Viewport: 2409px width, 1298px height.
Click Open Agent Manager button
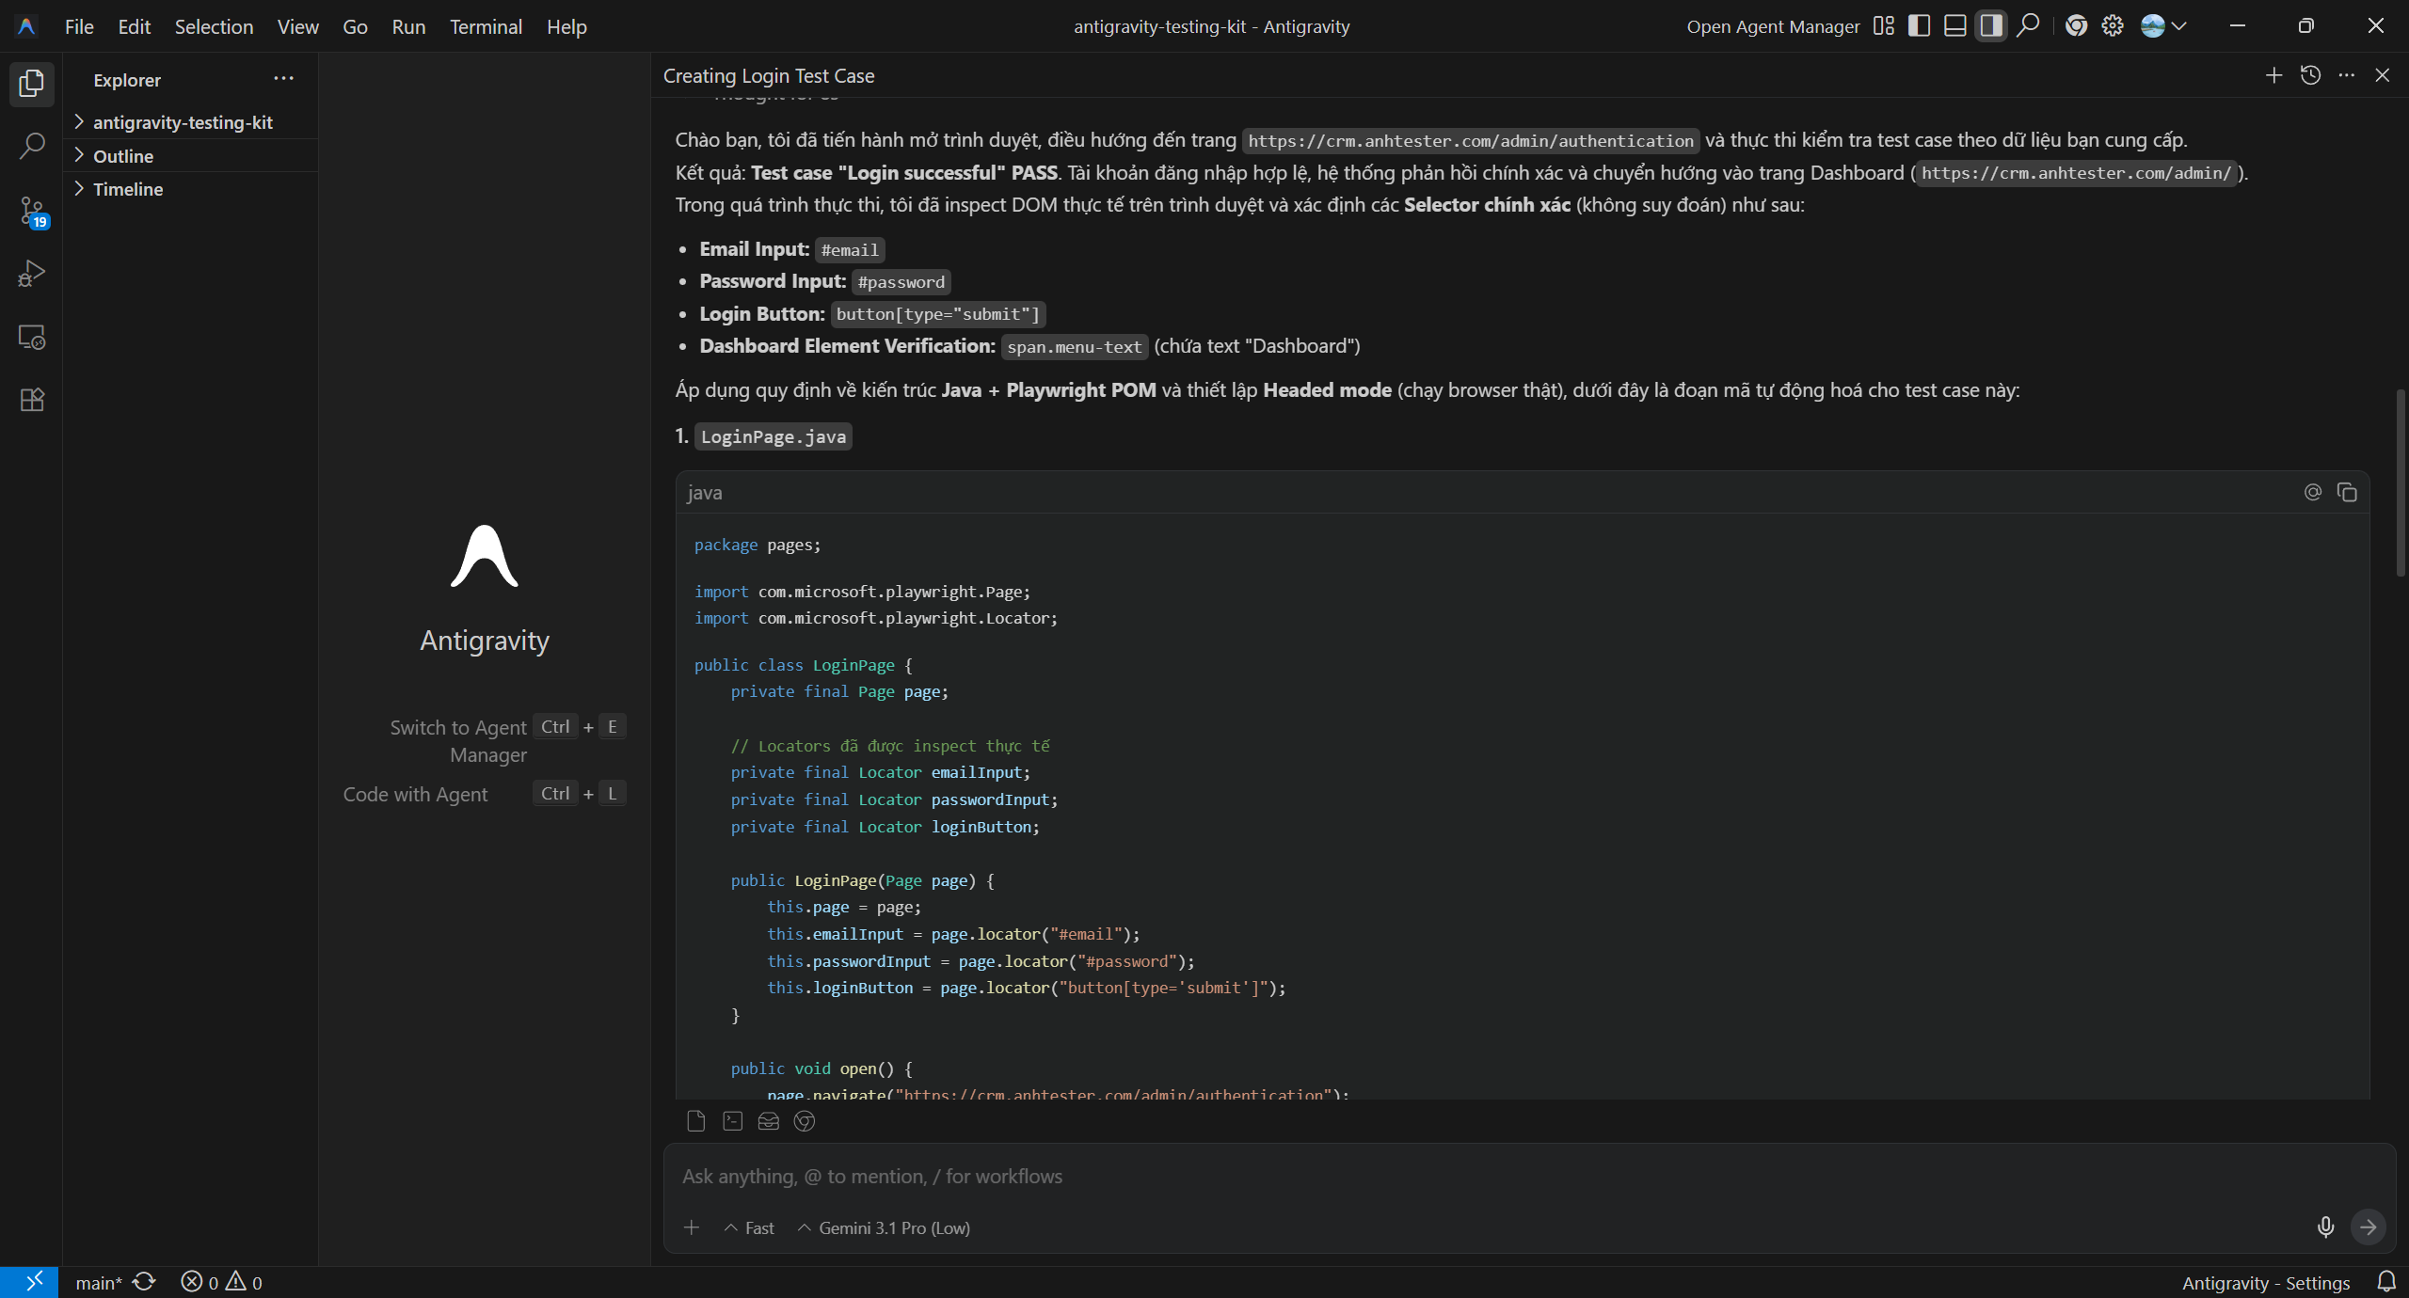(1773, 26)
